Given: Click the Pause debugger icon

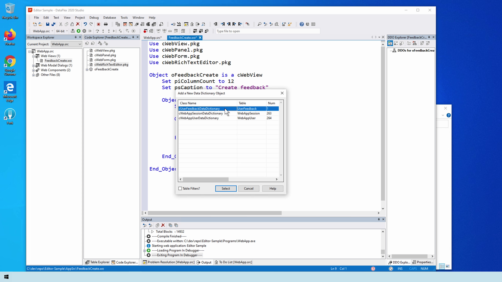Looking at the screenshot, I should pos(84,31).
